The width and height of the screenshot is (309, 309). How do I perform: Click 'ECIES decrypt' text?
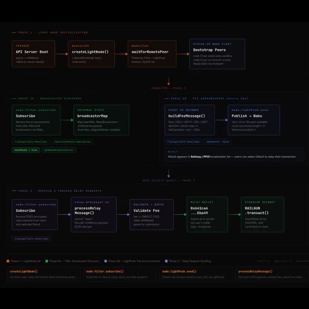(83, 227)
